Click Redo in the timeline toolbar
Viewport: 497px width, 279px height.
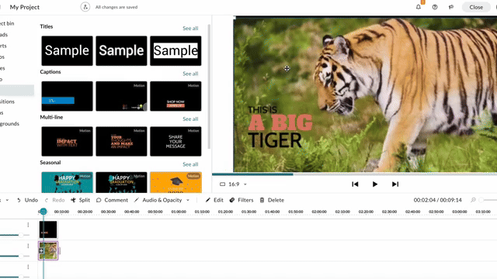[55, 200]
